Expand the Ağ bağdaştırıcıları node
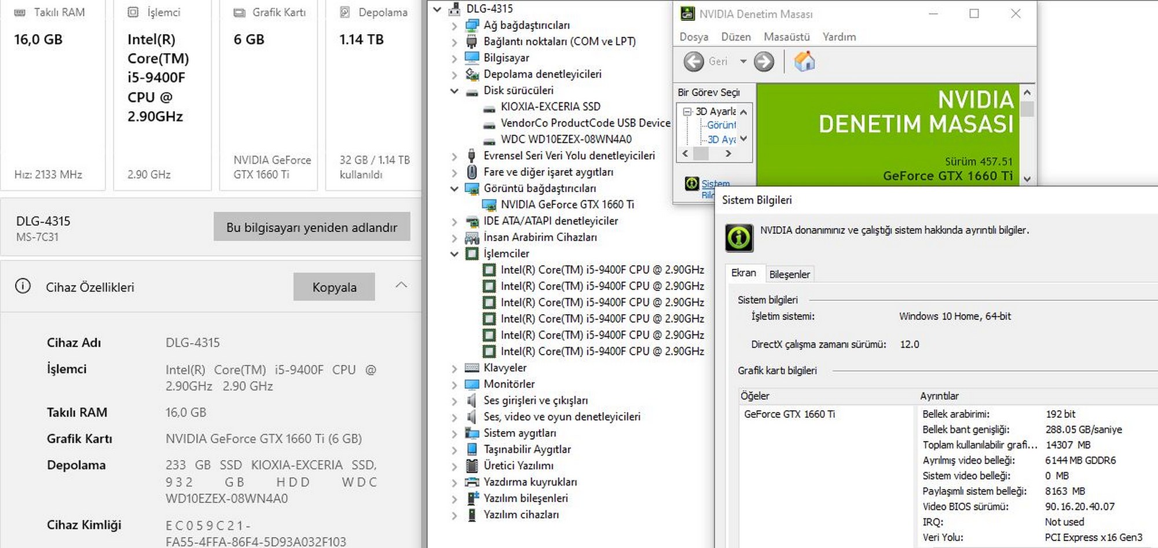The height and width of the screenshot is (548, 1158). [x=455, y=25]
